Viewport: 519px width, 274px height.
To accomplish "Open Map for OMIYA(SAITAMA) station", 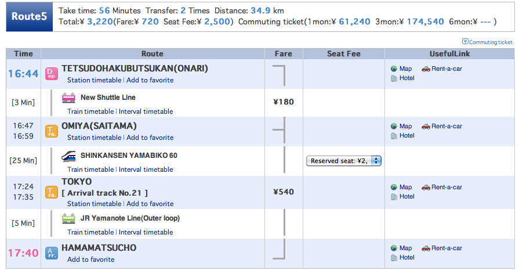I will tap(405, 126).
